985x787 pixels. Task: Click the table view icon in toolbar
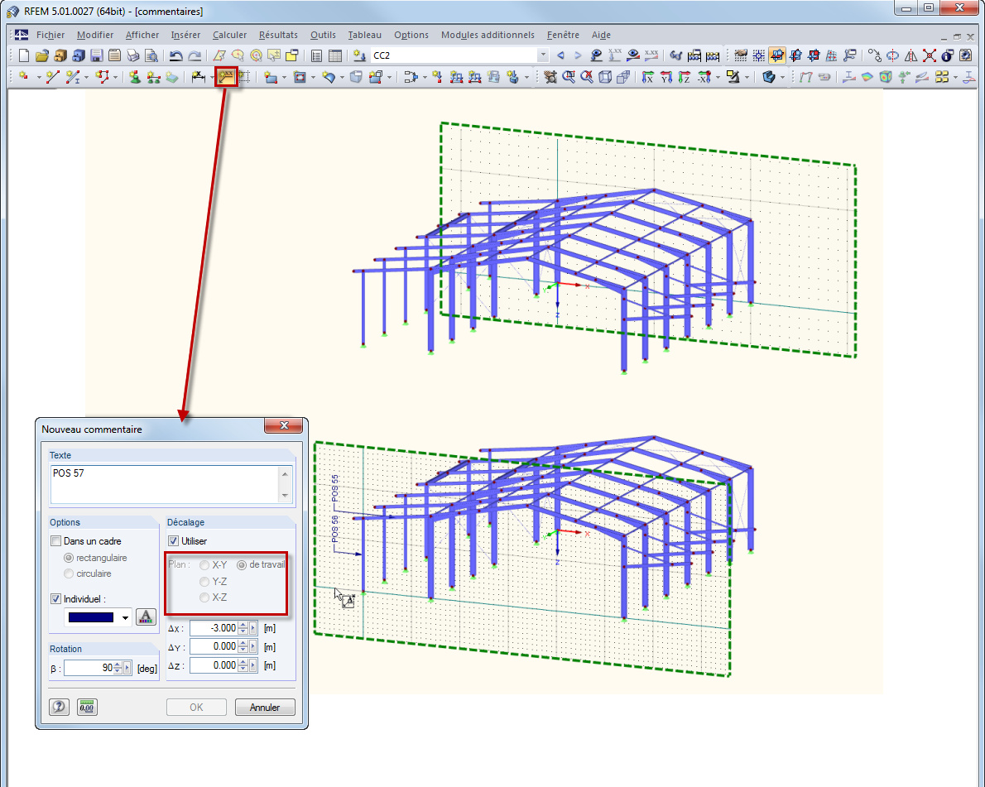pos(335,56)
